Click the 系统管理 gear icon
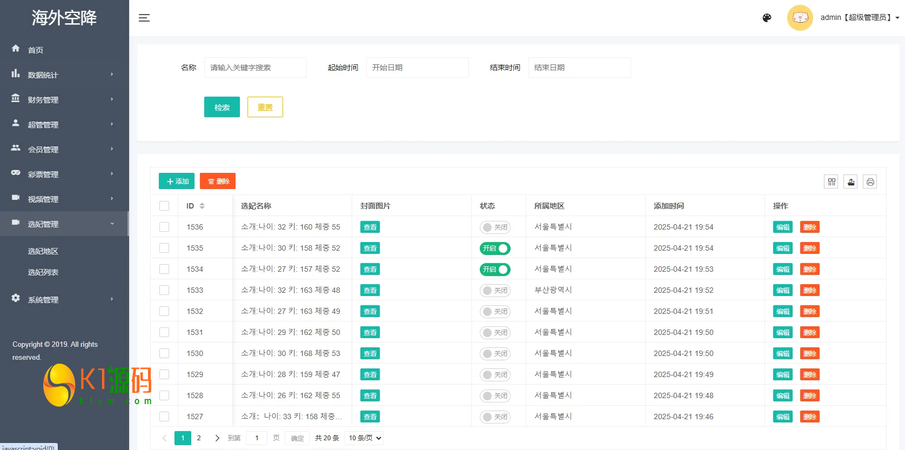The height and width of the screenshot is (450, 905). point(16,298)
